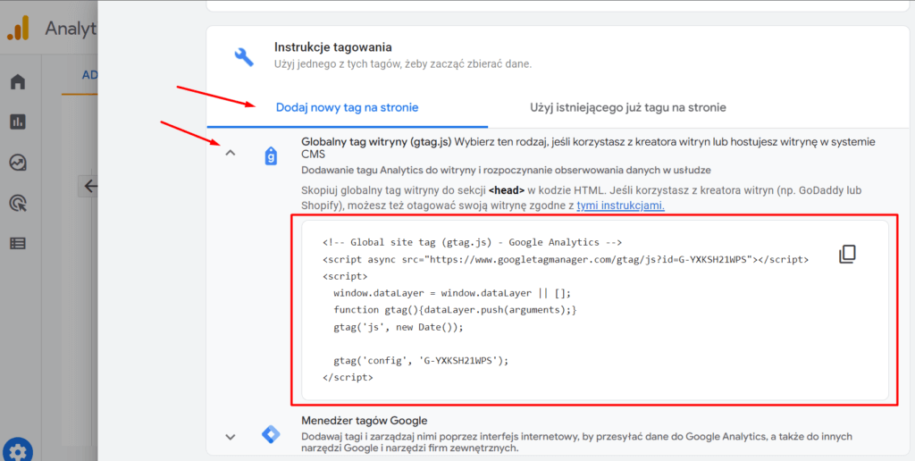Open the Configure list icon
The height and width of the screenshot is (461, 915).
pos(18,243)
